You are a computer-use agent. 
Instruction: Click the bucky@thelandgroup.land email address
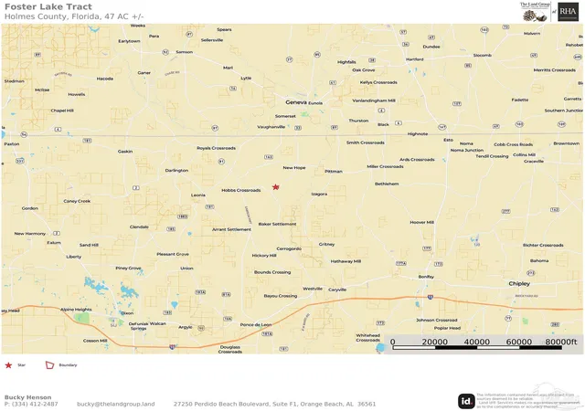tap(116, 404)
